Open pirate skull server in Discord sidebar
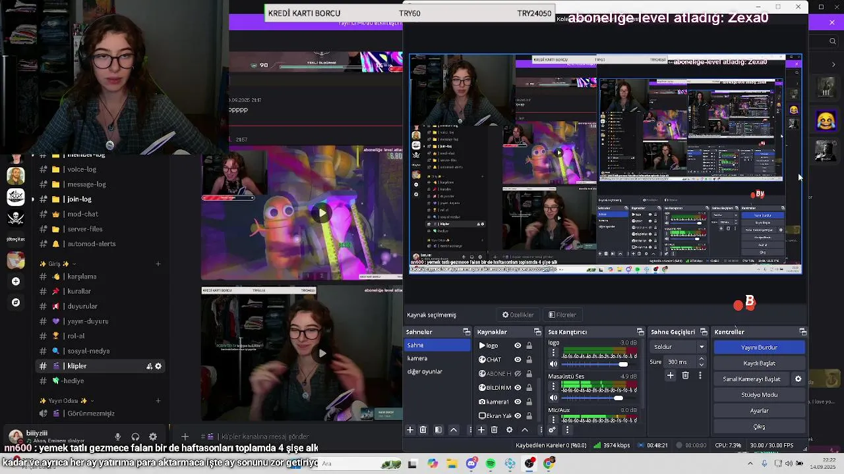Viewport: 844px width, 474px height. (16, 218)
